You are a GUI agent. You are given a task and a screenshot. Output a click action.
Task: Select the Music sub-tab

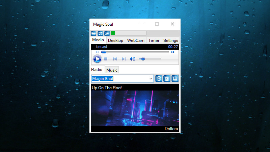pyautogui.click(x=112, y=70)
